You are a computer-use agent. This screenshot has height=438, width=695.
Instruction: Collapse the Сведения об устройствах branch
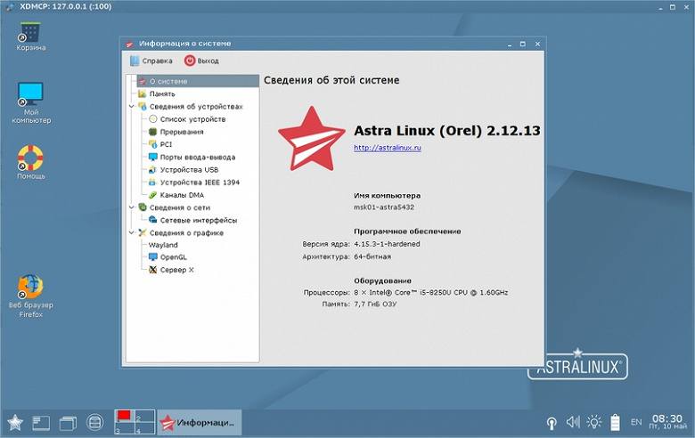132,106
